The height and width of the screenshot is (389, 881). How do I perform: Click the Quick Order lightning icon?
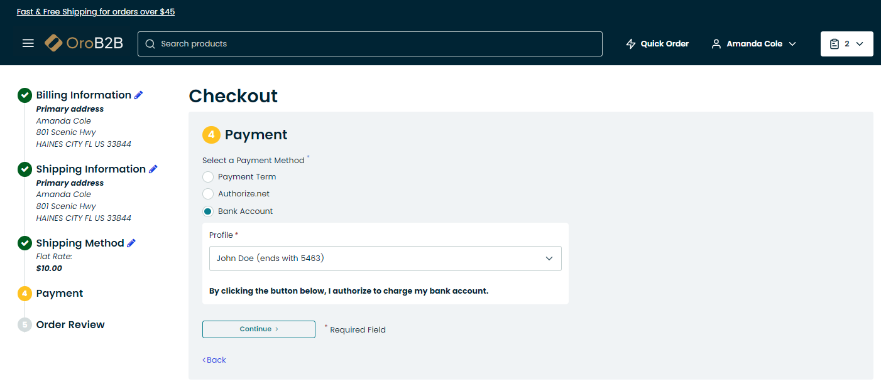click(x=631, y=44)
